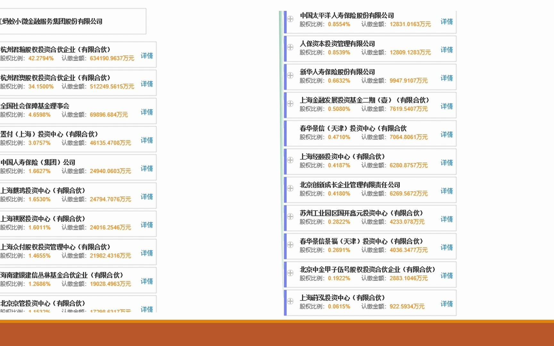Click the share ratio 1.6011%

tap(39, 227)
